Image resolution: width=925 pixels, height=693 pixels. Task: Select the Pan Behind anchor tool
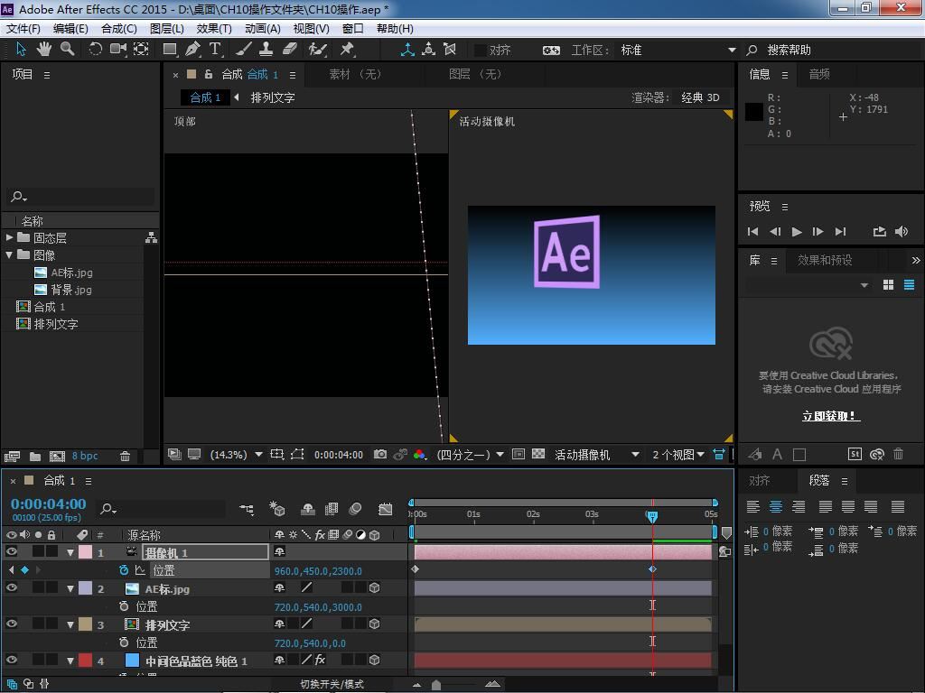click(x=141, y=49)
